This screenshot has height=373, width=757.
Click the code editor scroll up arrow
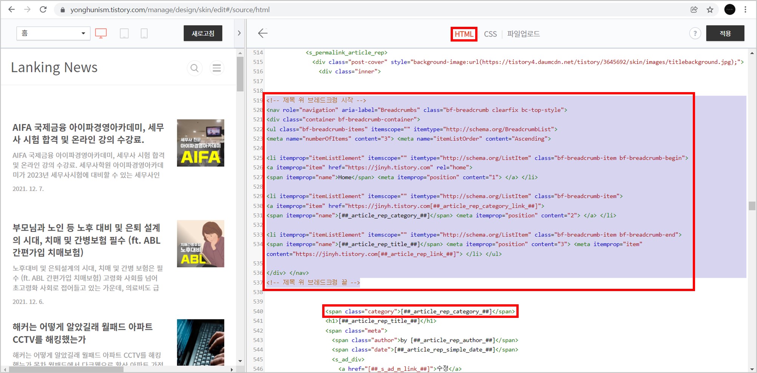752,53
